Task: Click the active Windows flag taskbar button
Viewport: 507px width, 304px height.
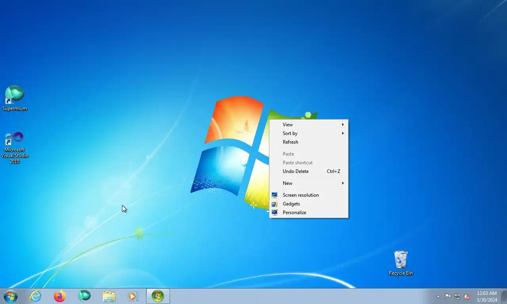Action: point(158,296)
